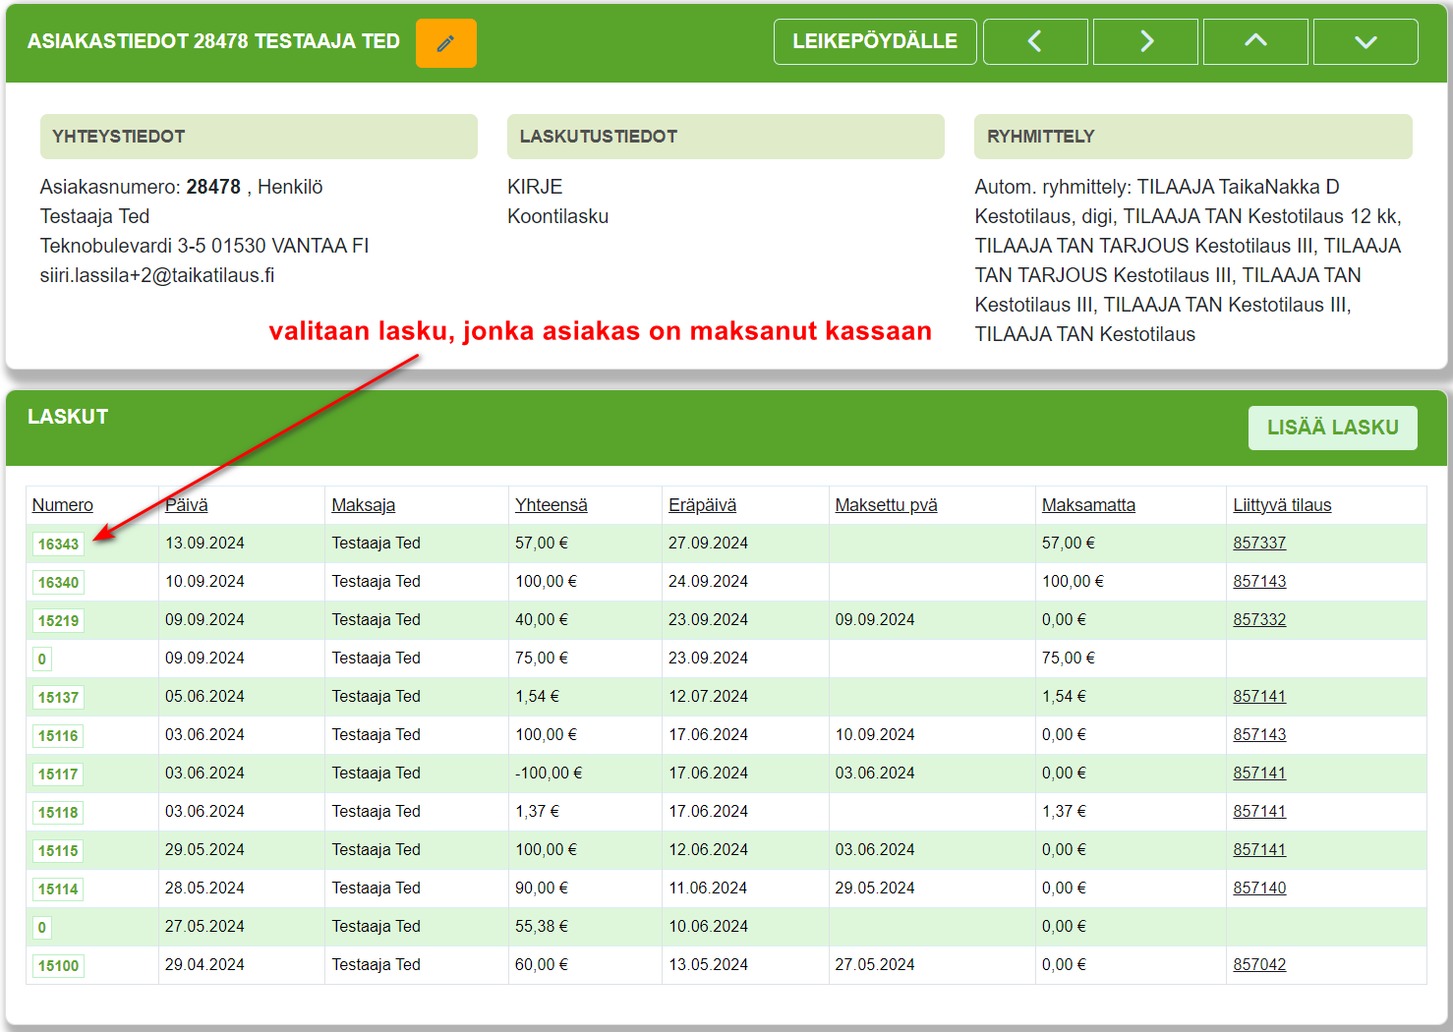Click the 57,00 € total for invoice 16343
The image size is (1453, 1032).
coord(542,543)
